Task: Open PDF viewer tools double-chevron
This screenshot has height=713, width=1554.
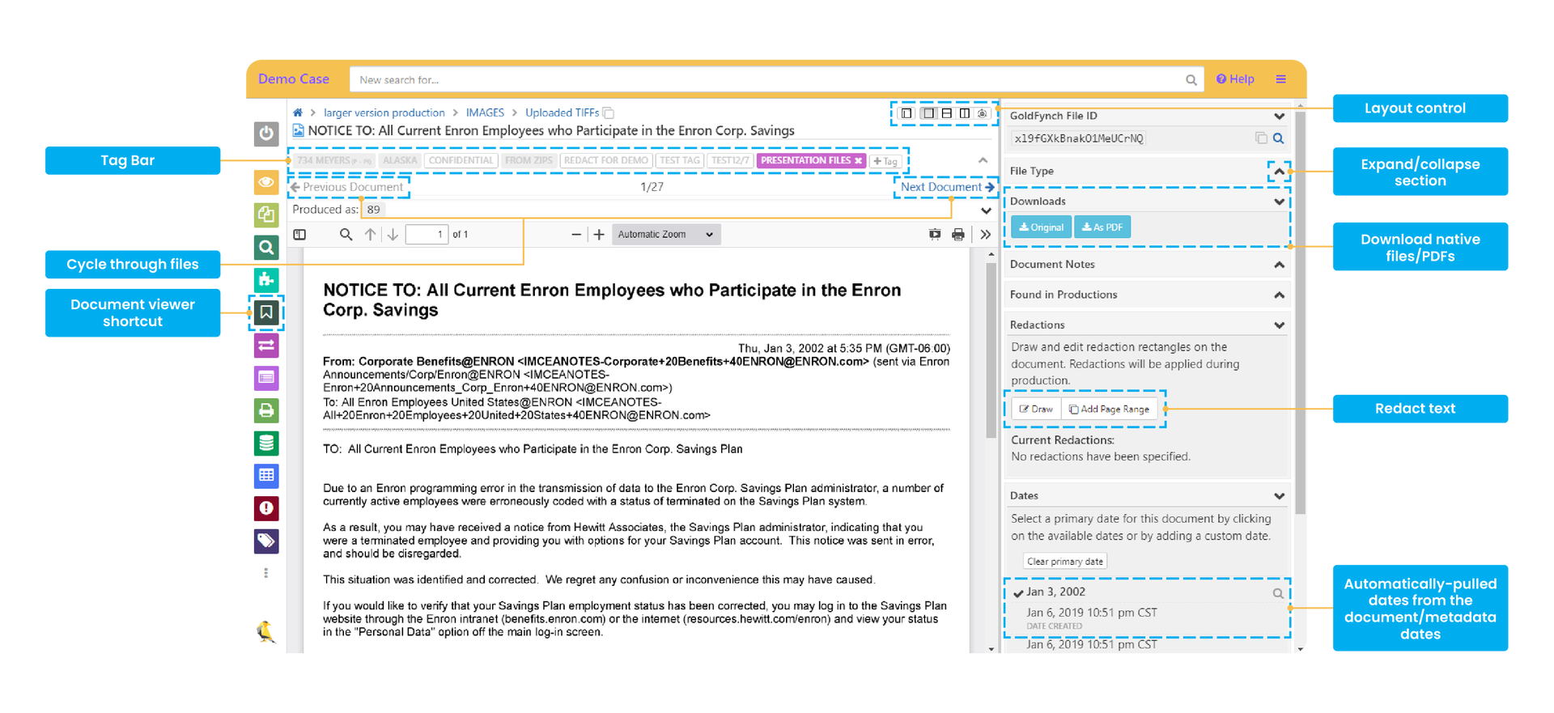Action: 985,235
